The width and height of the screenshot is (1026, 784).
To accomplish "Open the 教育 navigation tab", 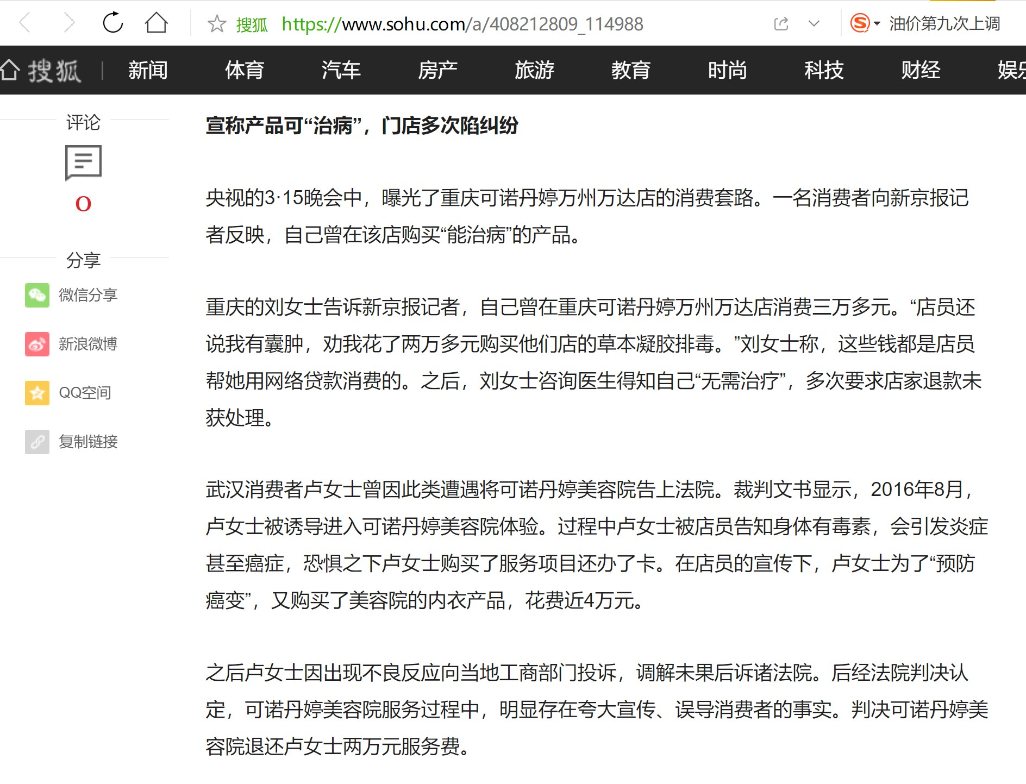I will 631,70.
